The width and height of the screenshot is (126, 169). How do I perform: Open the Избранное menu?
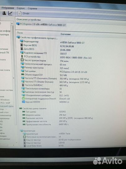click(x=8, y=8)
